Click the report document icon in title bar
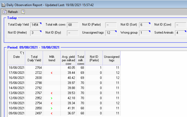Image resolution: width=187 pixels, height=117 pixels. coord(3,5)
